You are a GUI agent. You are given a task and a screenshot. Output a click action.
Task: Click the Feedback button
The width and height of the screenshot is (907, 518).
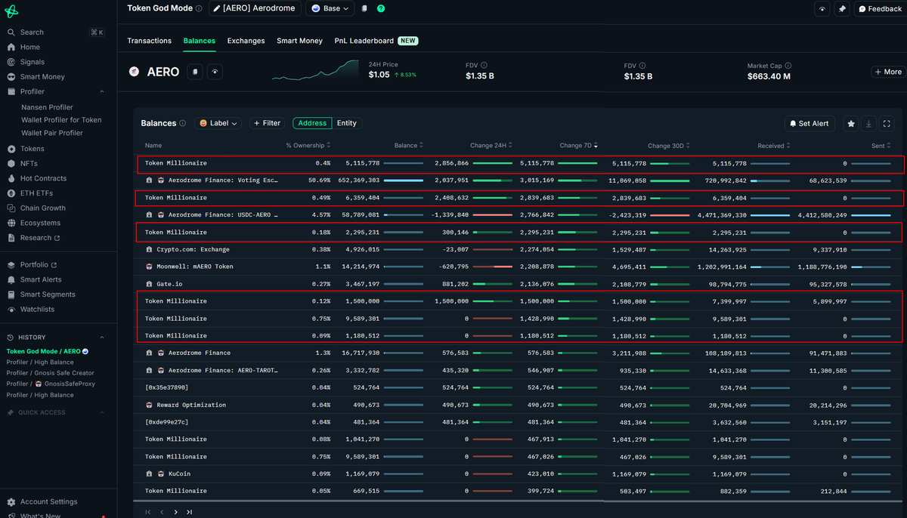click(880, 9)
